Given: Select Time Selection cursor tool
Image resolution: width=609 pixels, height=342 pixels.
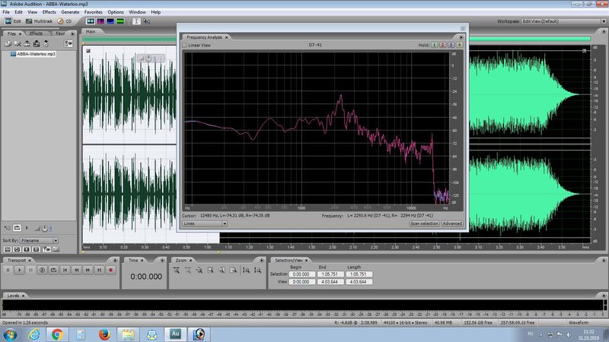Looking at the screenshot, I should click(x=136, y=21).
